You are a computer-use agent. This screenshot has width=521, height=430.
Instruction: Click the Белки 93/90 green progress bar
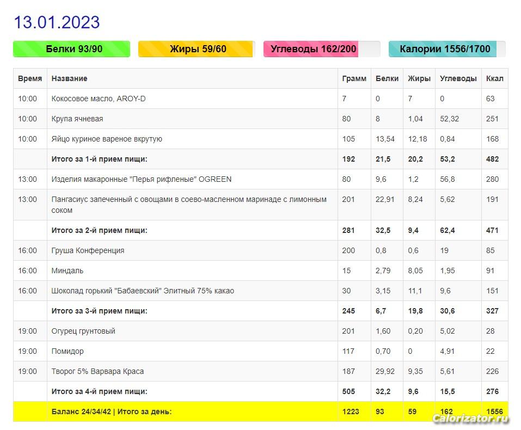click(x=71, y=49)
